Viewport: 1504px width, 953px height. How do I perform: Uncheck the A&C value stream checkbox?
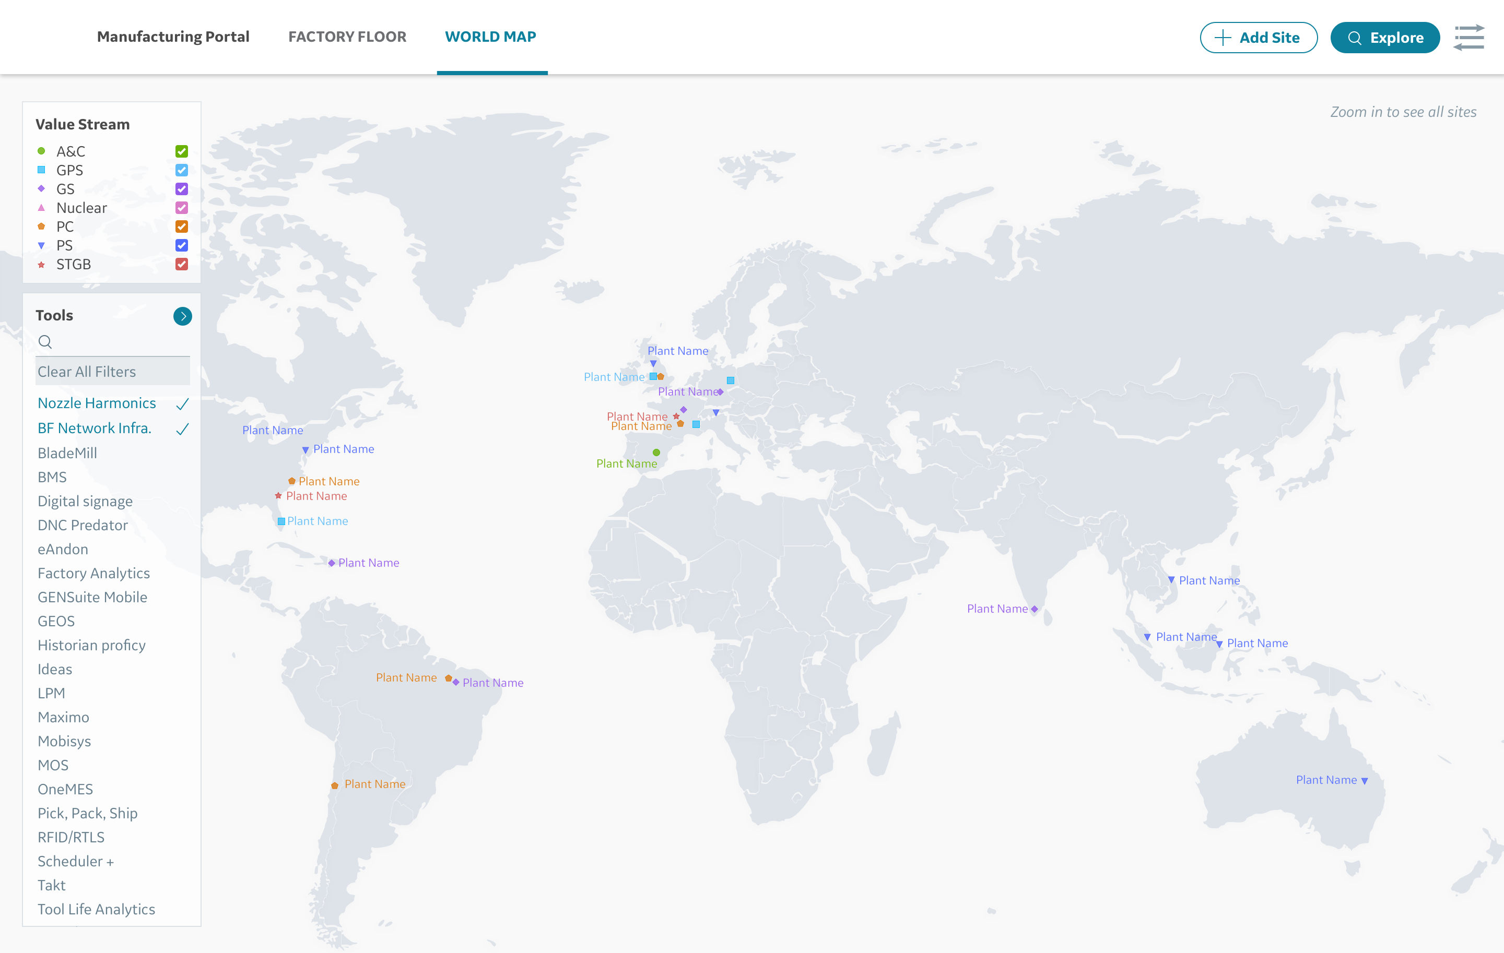click(182, 151)
